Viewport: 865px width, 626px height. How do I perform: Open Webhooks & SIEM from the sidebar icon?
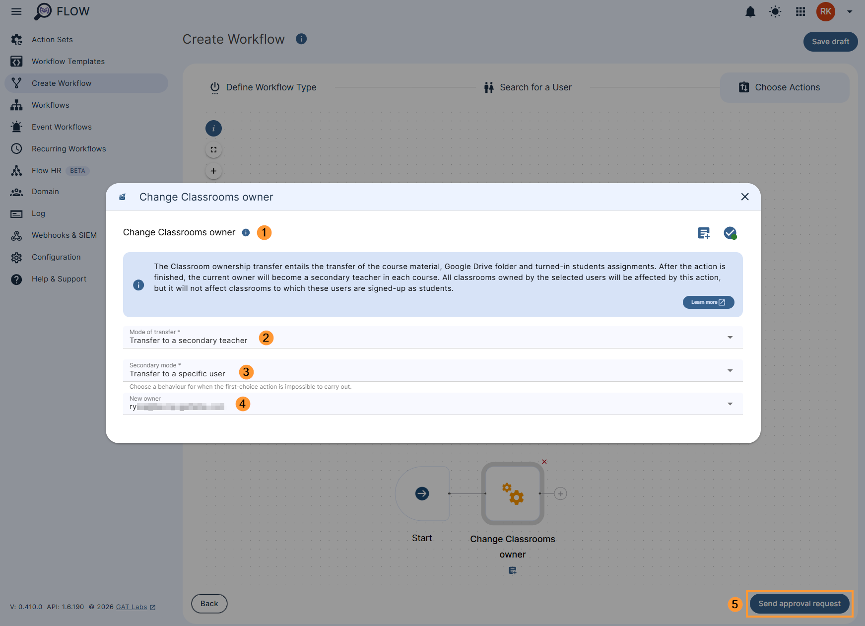(16, 235)
